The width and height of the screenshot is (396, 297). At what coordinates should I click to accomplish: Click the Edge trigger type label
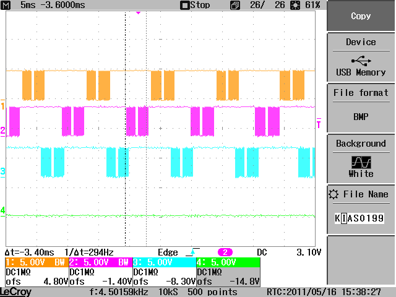point(168,252)
